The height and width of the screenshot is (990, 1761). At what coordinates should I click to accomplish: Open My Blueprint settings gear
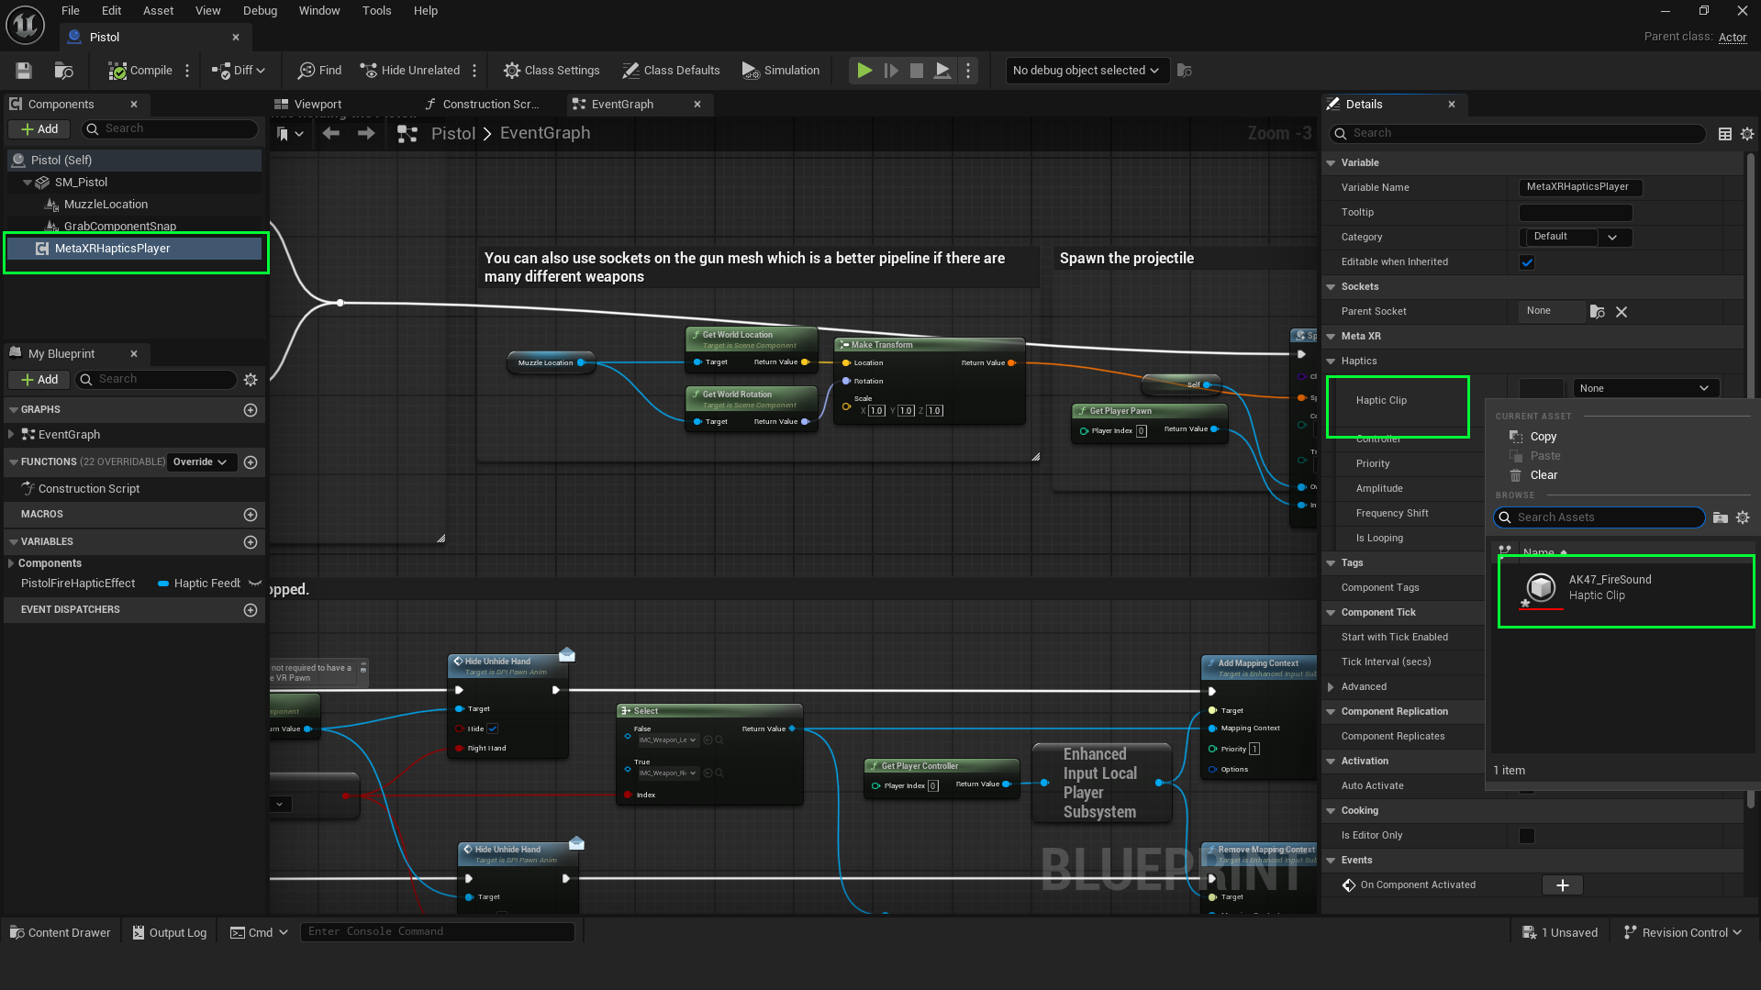coord(251,380)
